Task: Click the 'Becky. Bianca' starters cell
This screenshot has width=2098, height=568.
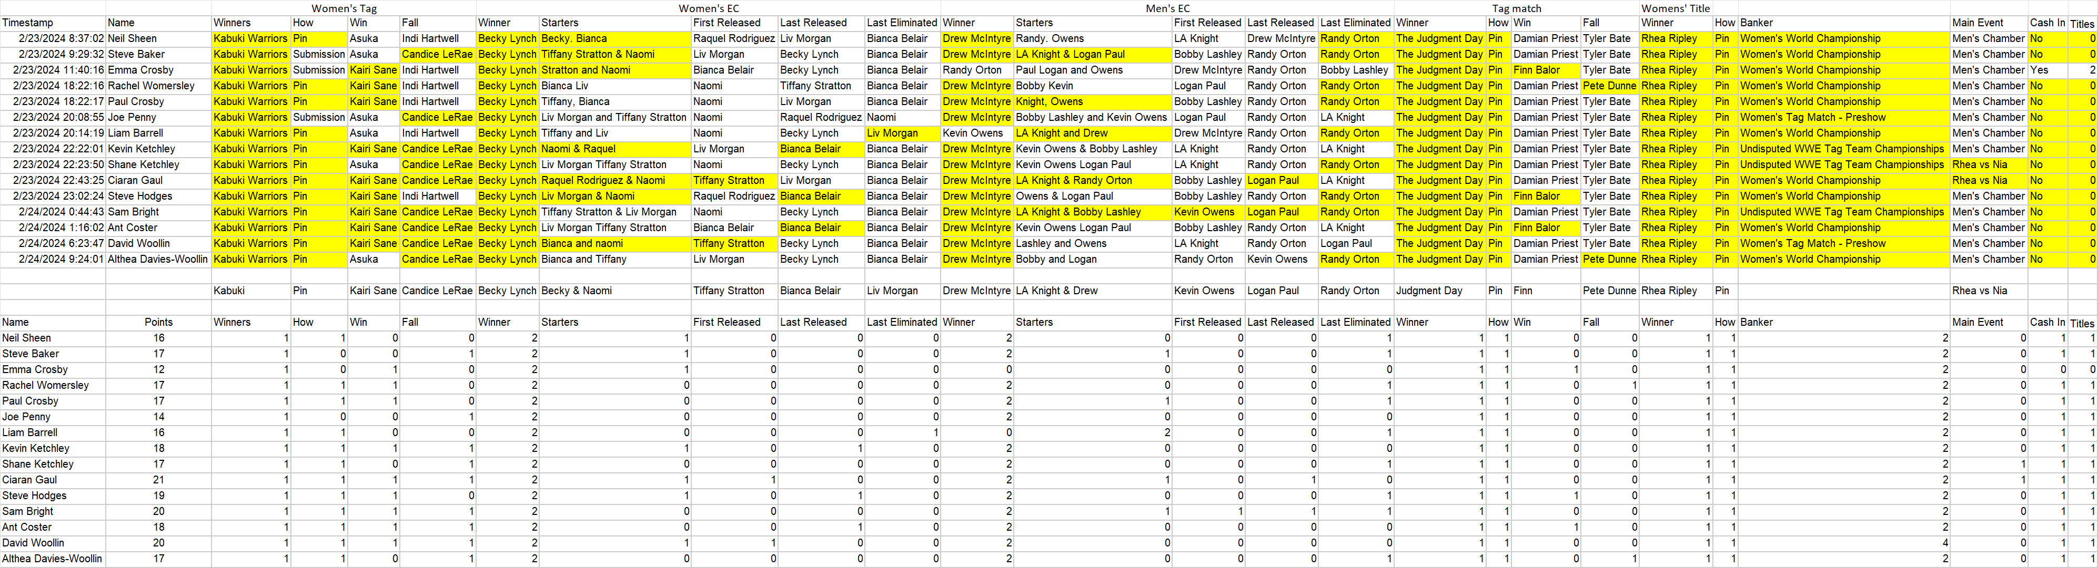Action: pos(574,38)
